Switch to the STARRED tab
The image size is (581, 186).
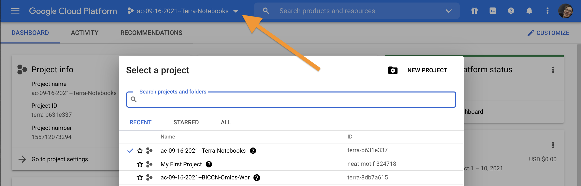click(x=186, y=122)
